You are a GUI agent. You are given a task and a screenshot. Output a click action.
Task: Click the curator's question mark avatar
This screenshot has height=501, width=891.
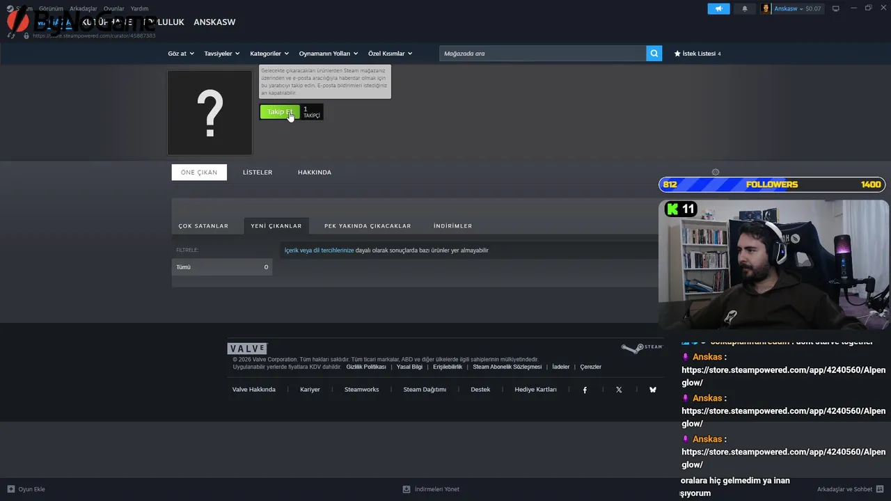(210, 113)
